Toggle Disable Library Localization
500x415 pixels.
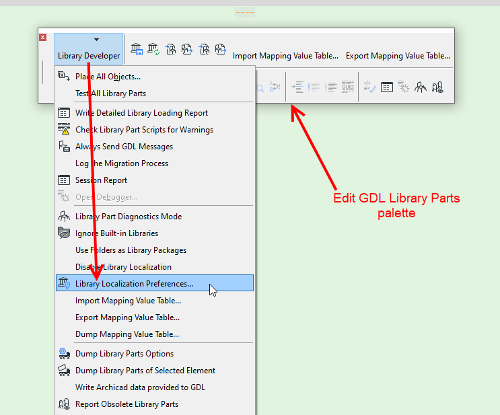pos(155,267)
